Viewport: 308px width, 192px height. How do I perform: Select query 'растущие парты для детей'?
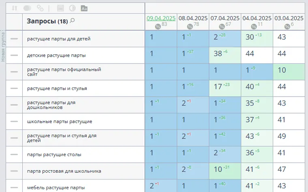tap(59, 39)
